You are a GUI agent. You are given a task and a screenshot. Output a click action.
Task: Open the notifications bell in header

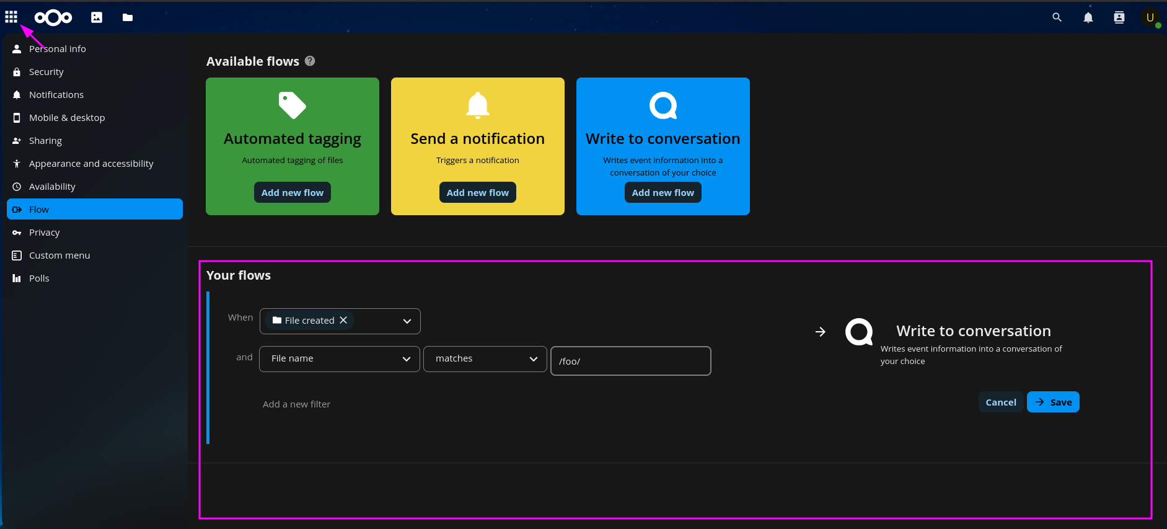[1088, 17]
